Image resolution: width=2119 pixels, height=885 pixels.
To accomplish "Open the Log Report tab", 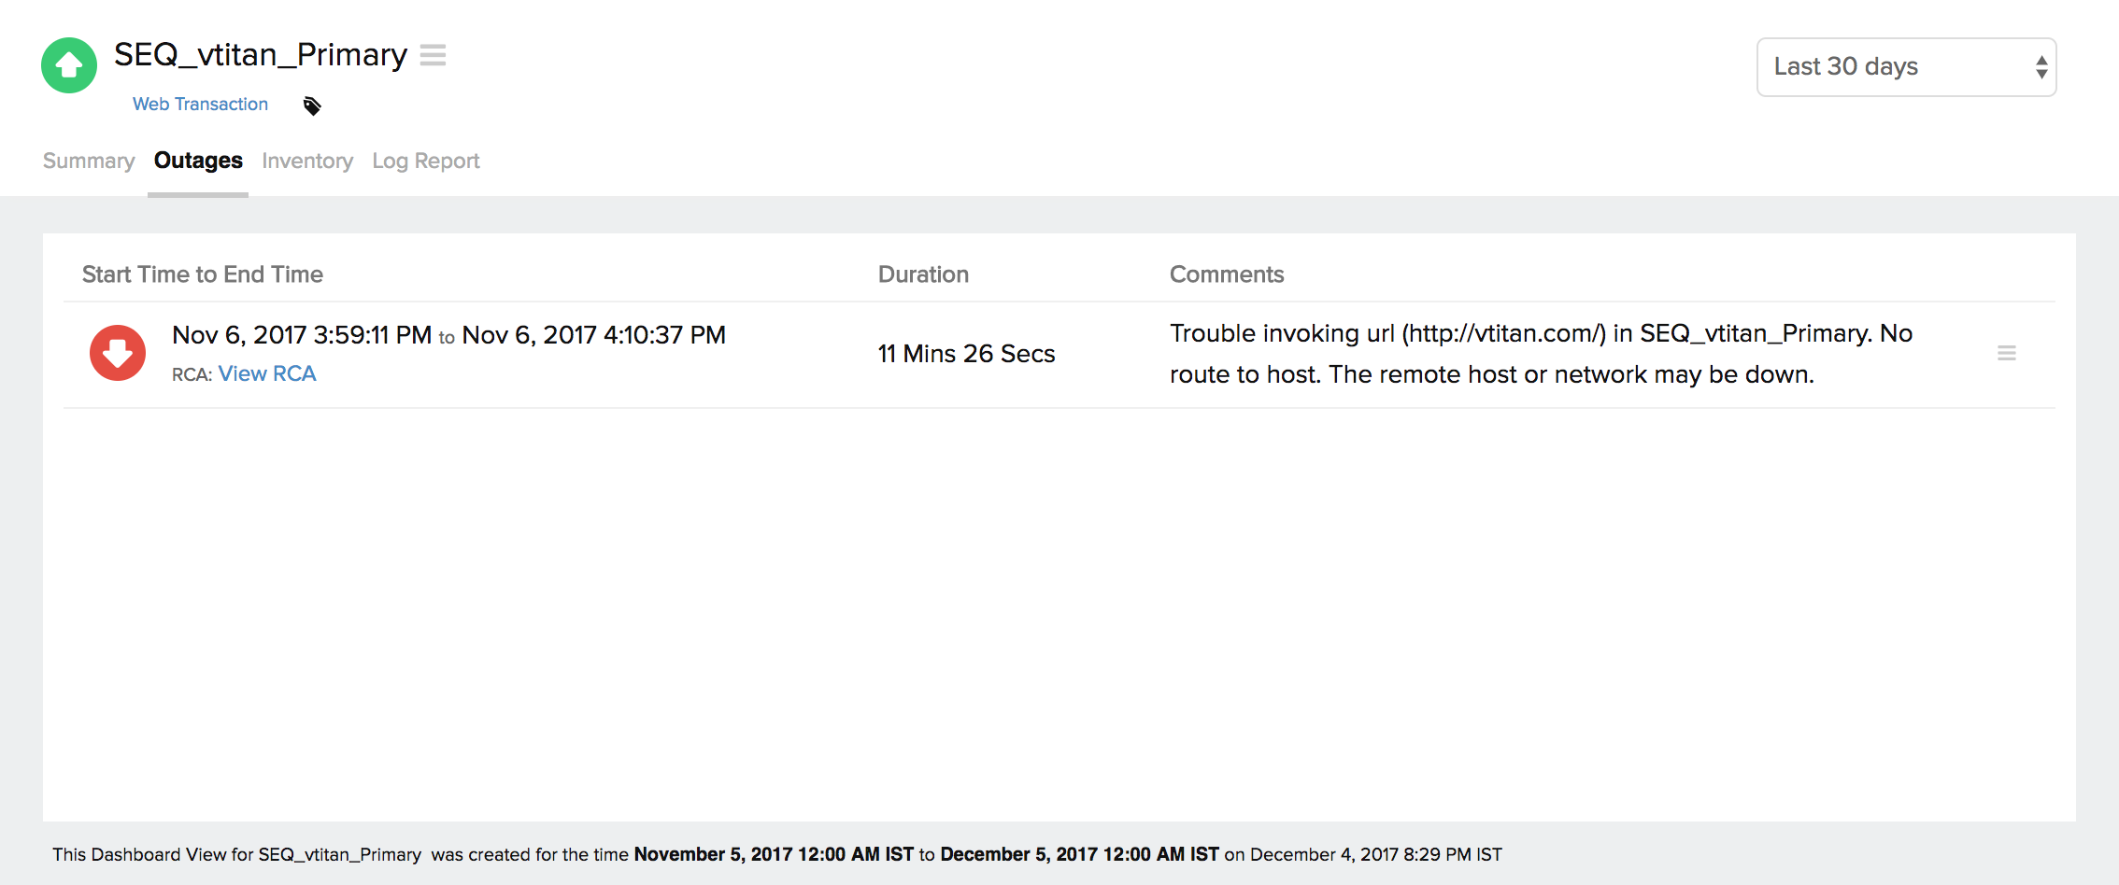I will (426, 162).
